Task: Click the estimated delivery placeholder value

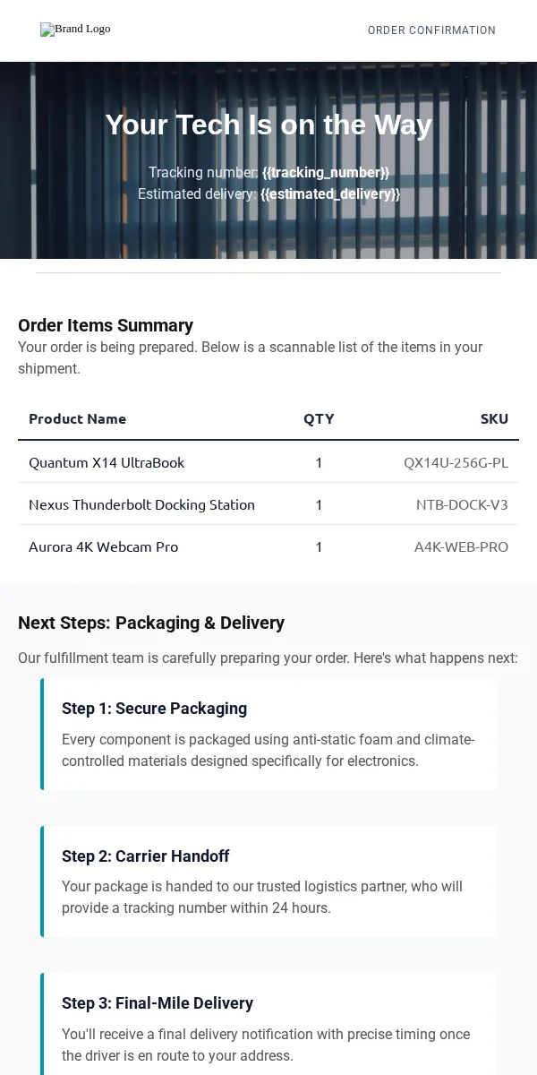Action: coord(330,193)
